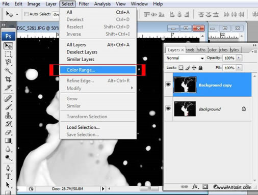Expand the Fill slider arrow
Screen dimensions: 258x195
(239, 68)
